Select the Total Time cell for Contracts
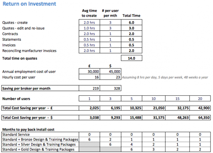The width and height of the screenshot is (213, 153). point(131,34)
